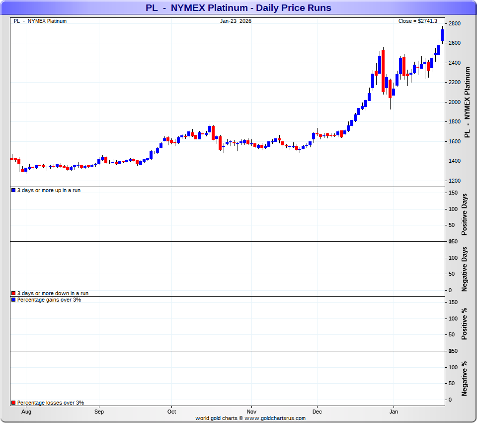Select the 'Dec' label on the time axis

coord(317,412)
